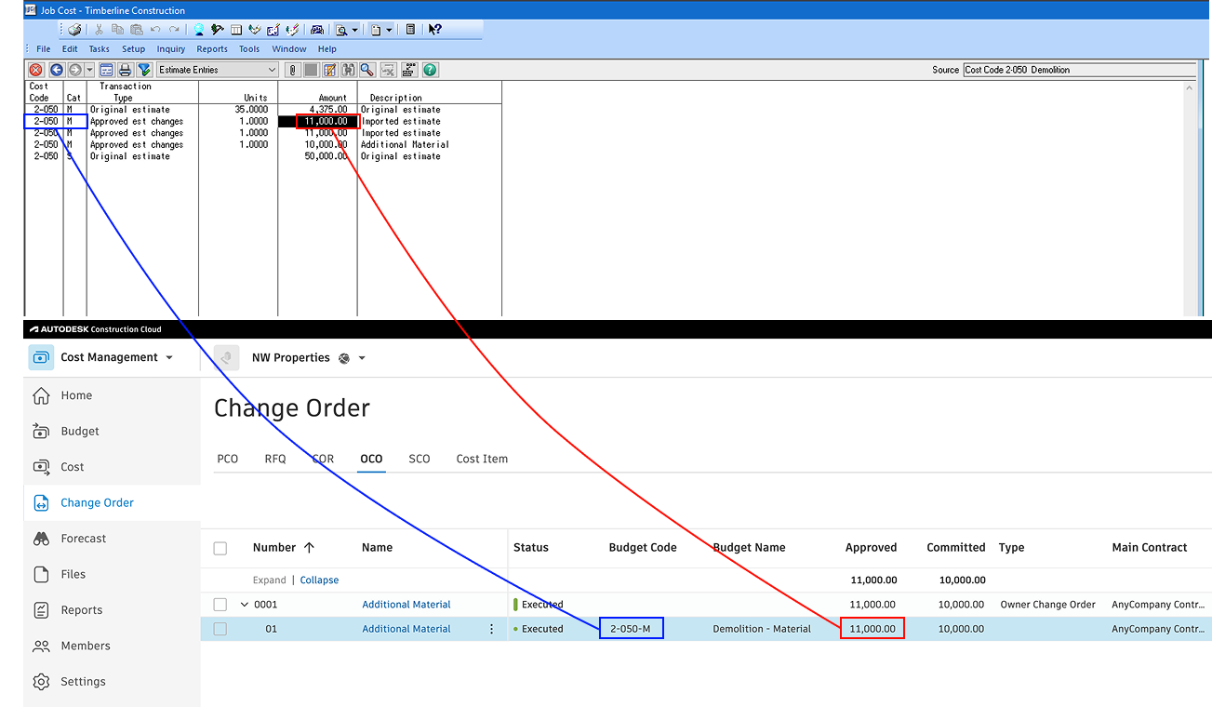Viewport: 1212px width, 707px height.
Task: Check the checkbox for change order 0001
Action: [220, 604]
